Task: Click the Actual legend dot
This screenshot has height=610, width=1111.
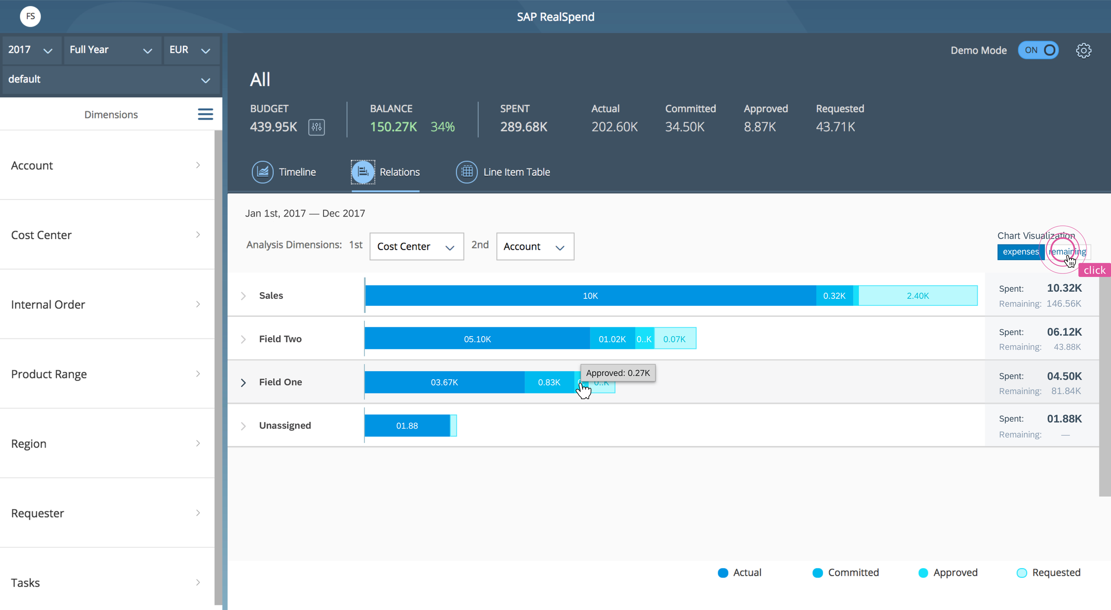Action: 723,573
